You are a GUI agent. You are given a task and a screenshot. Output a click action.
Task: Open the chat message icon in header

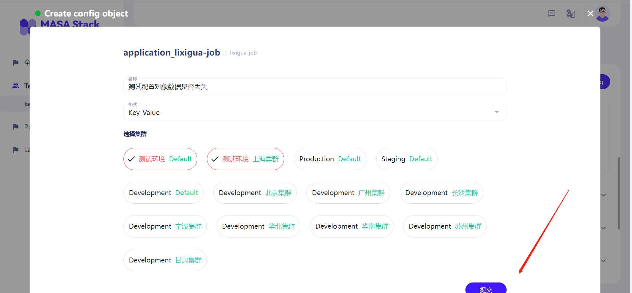552,13
